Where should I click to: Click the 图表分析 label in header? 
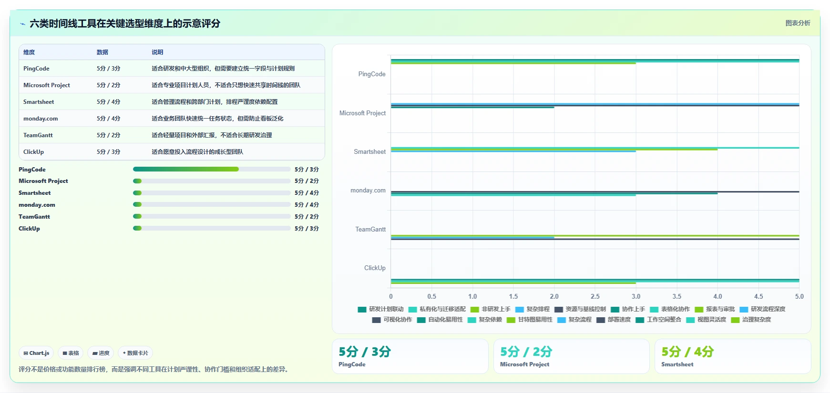[x=798, y=23]
